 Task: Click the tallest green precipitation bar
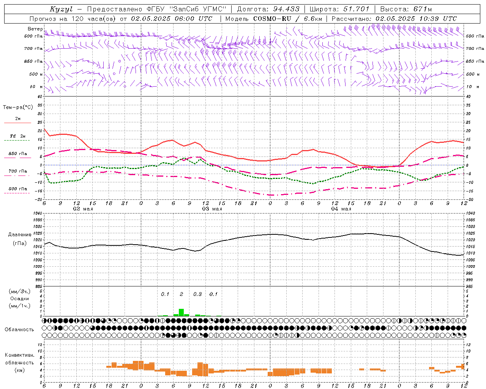pos(181,312)
